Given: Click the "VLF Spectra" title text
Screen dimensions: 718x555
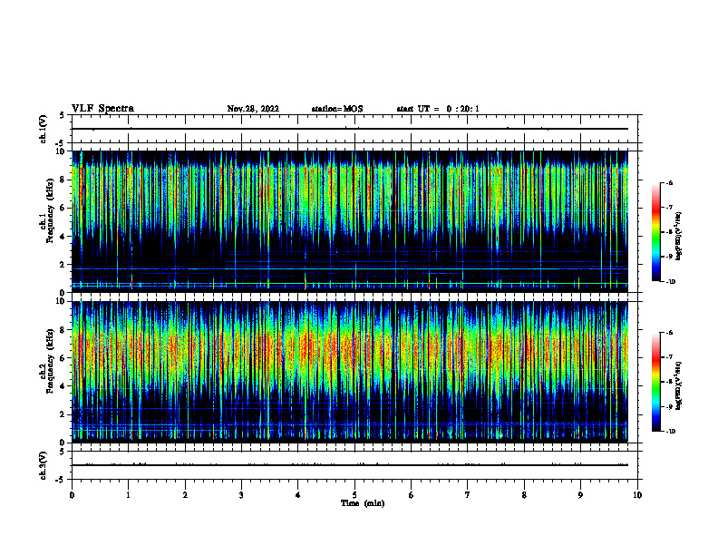Looking at the screenshot, I should (102, 109).
